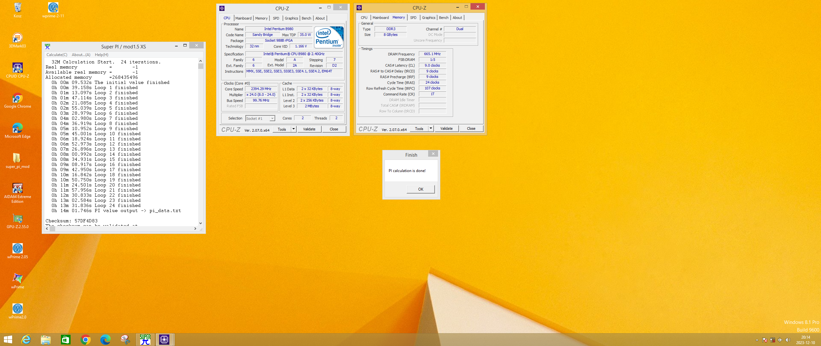Viewport: 821px width, 346px height.
Task: Launch the wPrime 2.05 desktop icon
Action: pos(18,251)
